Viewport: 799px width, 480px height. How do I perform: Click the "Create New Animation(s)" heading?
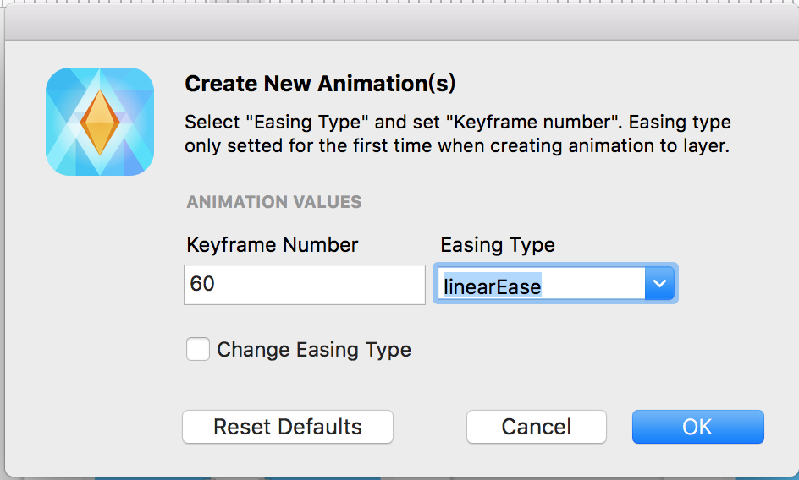[x=320, y=84]
